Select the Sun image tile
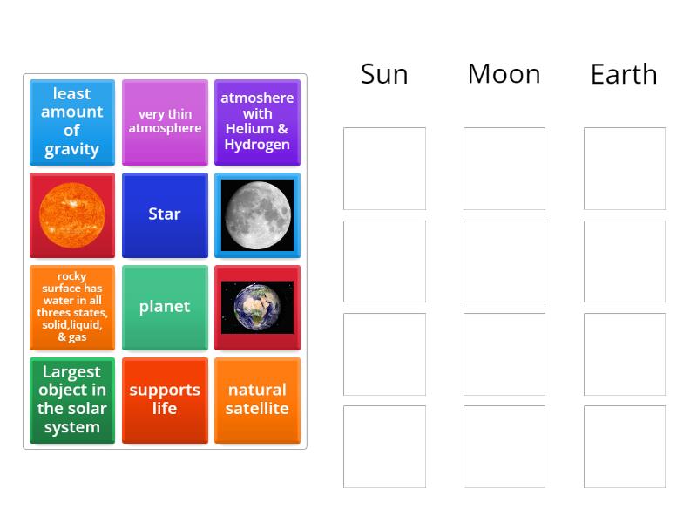 pyautogui.click(x=71, y=214)
